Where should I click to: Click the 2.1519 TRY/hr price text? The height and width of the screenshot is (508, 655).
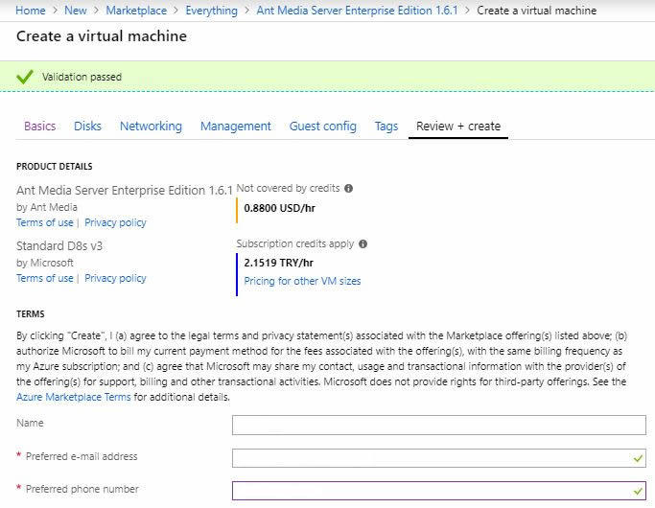tap(279, 263)
